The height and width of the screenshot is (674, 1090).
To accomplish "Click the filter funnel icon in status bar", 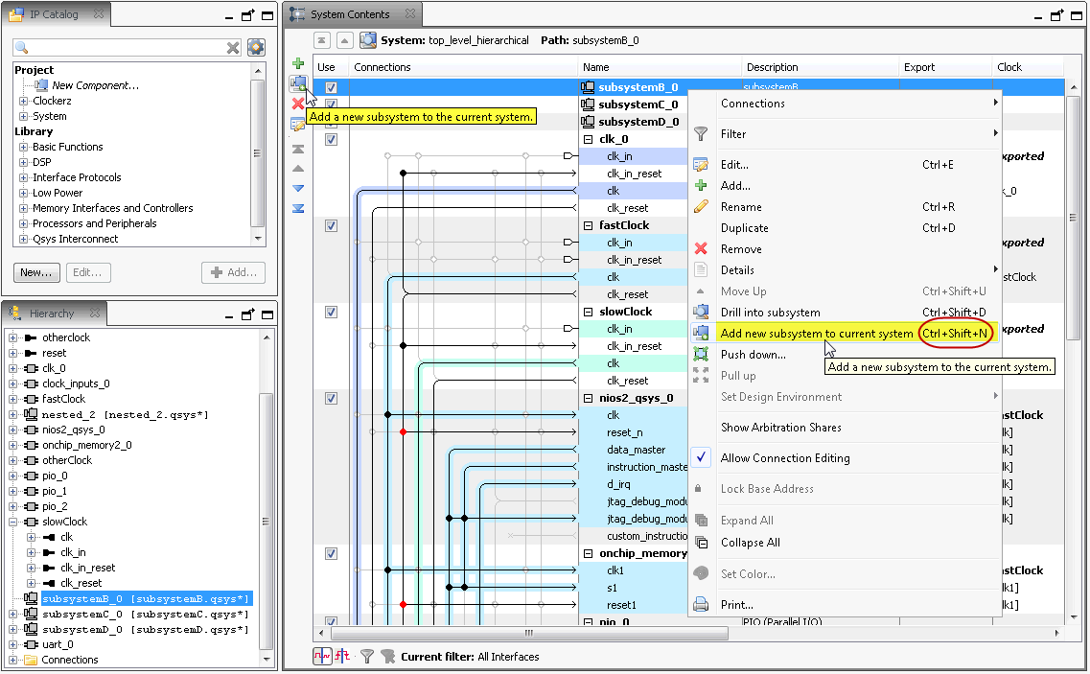I will (366, 657).
